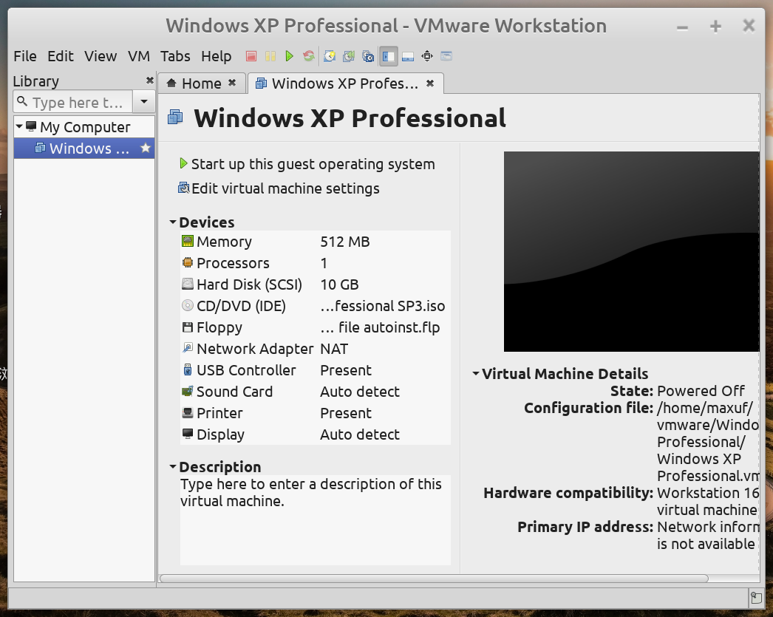Toggle the thumbnail bar toolbar icon
The height and width of the screenshot is (617, 773).
point(408,56)
